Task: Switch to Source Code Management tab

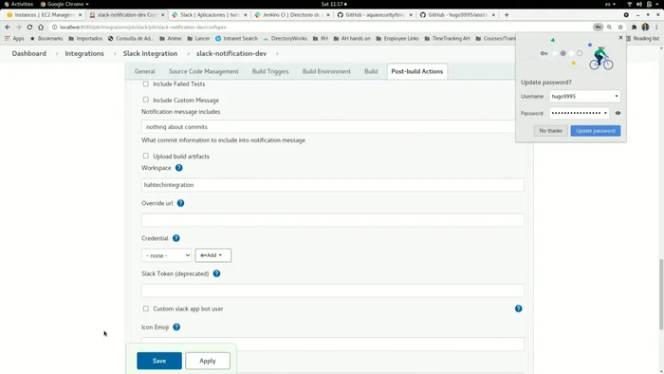Action: (x=204, y=71)
